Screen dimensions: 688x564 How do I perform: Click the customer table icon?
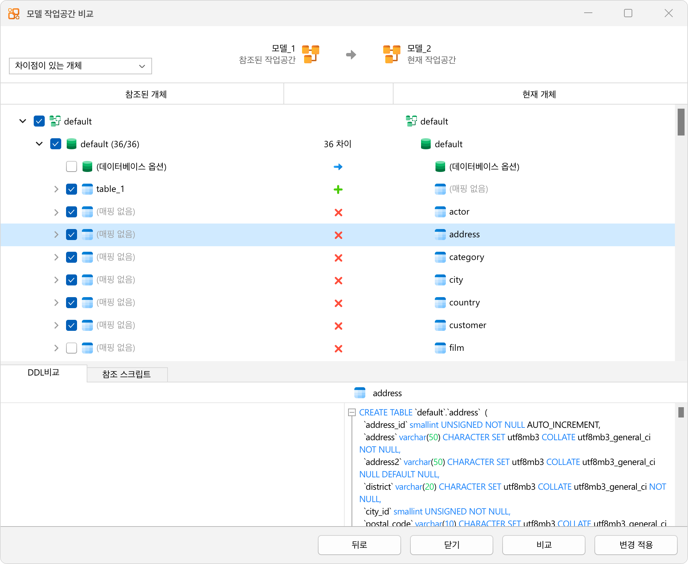pyautogui.click(x=440, y=325)
